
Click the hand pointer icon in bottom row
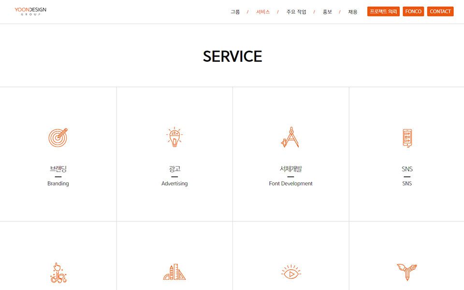click(58, 273)
